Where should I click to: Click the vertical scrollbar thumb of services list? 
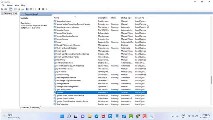coord(212,80)
